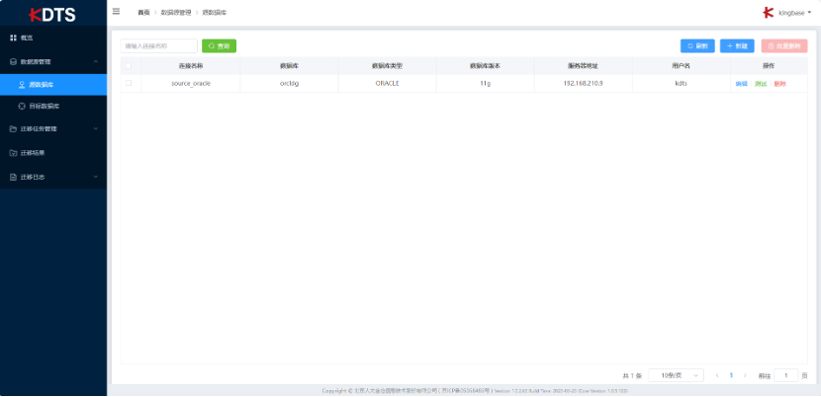Click the 数据库版本 column header

pyautogui.click(x=485, y=66)
